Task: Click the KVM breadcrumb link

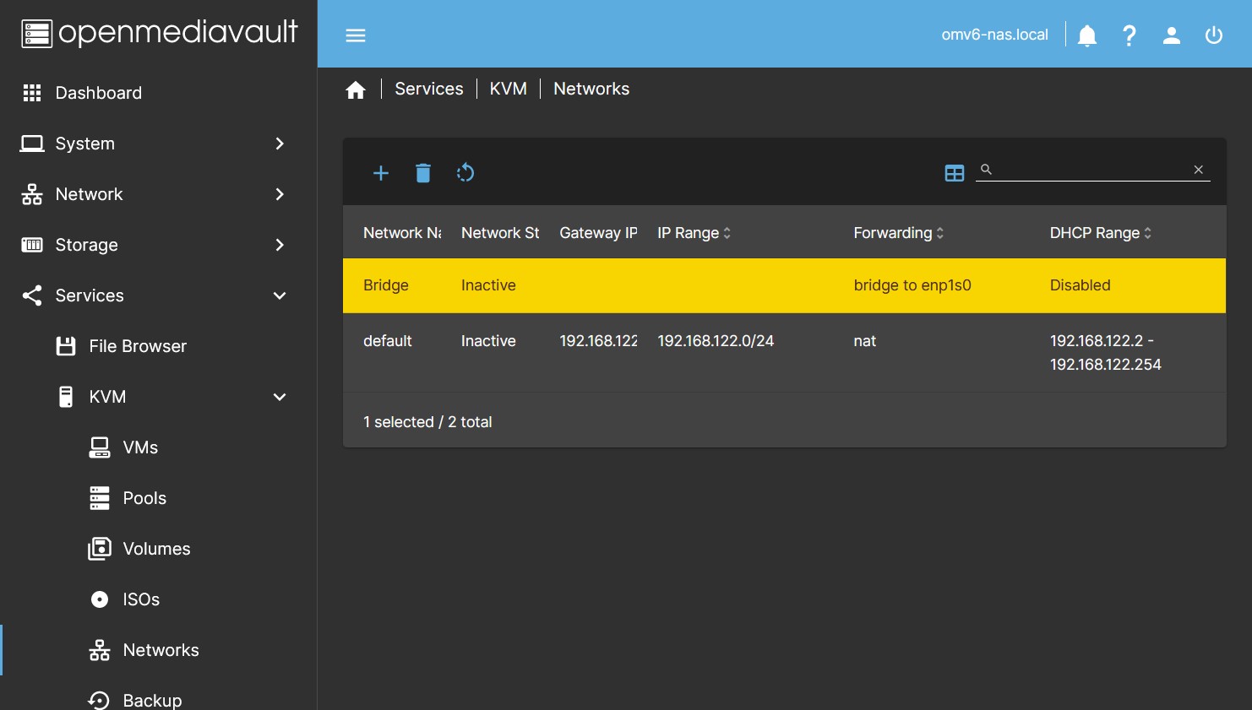Action: pos(509,89)
